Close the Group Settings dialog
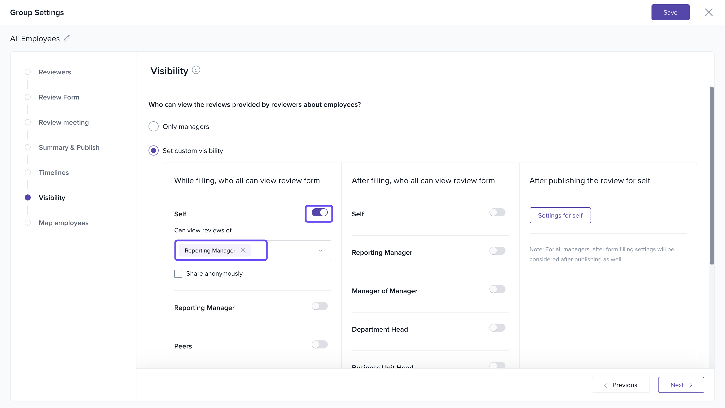This screenshot has width=725, height=408. (x=708, y=12)
